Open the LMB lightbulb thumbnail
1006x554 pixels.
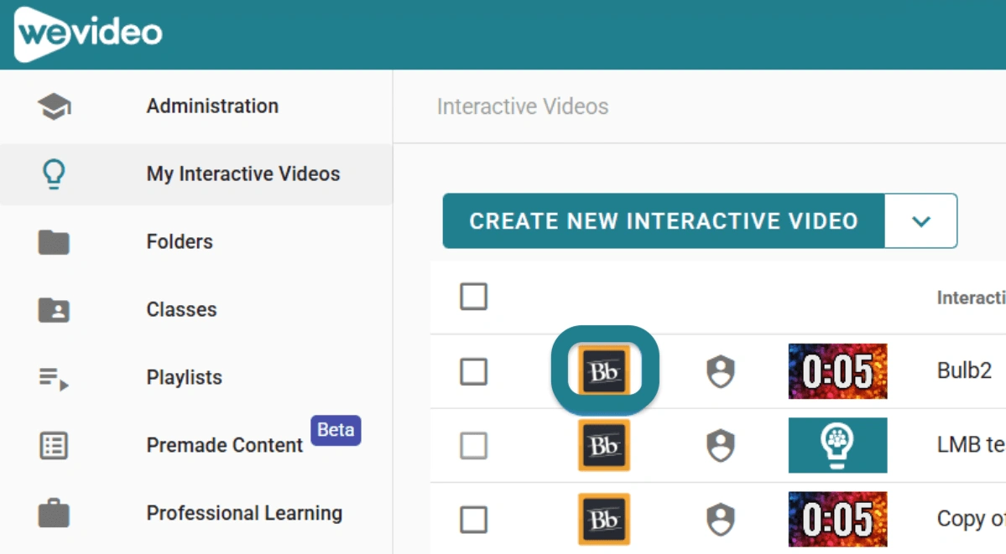pyautogui.click(x=838, y=446)
